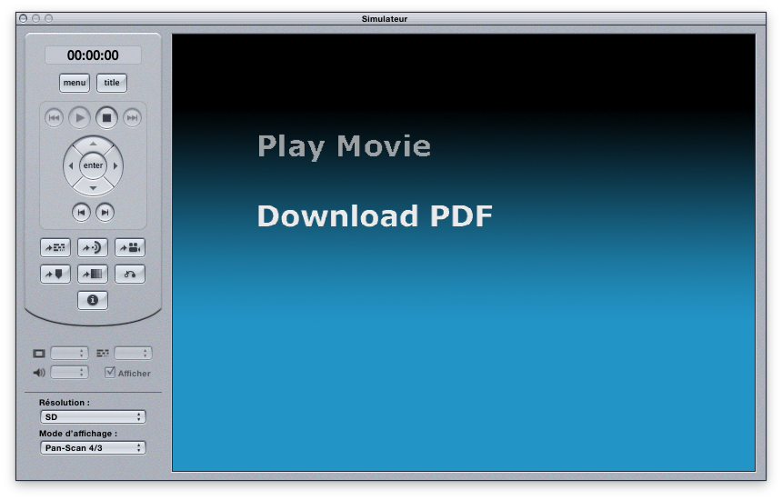This screenshot has height=500, width=782.
Task: Start playback with the play button
Action: click(x=79, y=118)
